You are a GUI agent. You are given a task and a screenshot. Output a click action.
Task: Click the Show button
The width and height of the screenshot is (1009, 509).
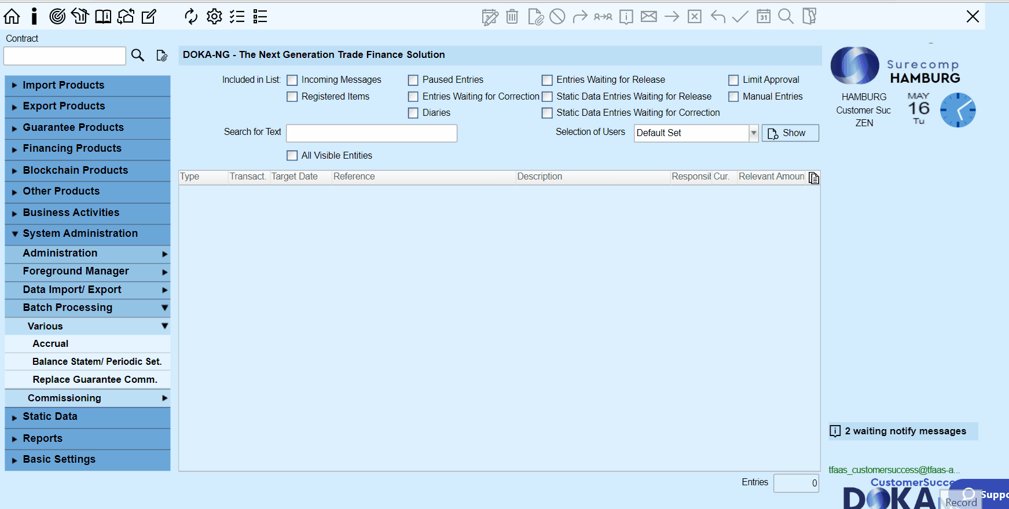click(790, 133)
